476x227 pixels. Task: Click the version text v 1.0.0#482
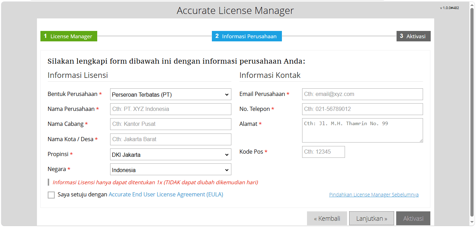coord(450,8)
